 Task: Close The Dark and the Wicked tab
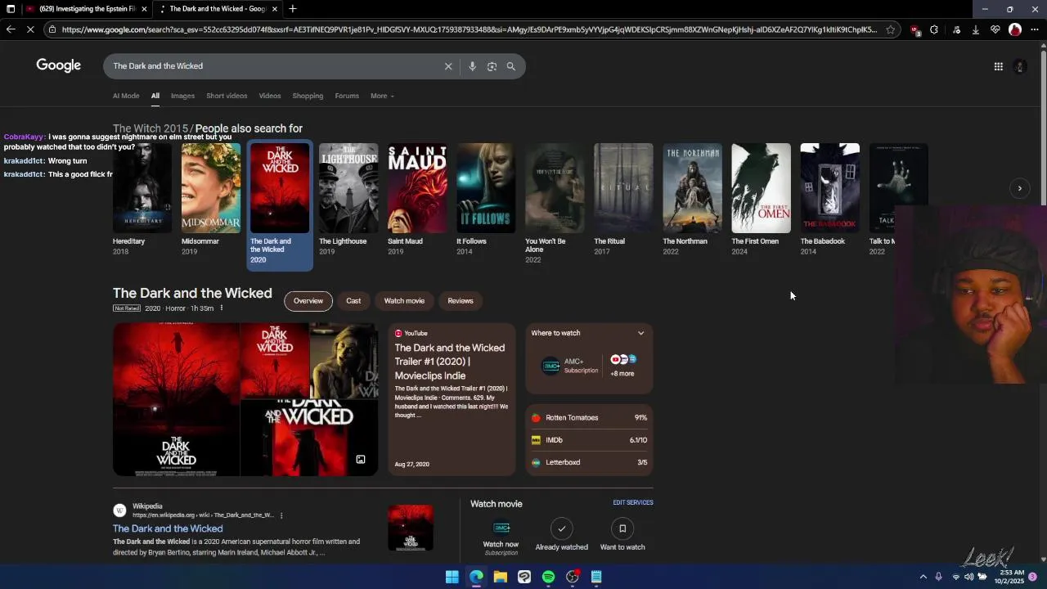(274, 9)
